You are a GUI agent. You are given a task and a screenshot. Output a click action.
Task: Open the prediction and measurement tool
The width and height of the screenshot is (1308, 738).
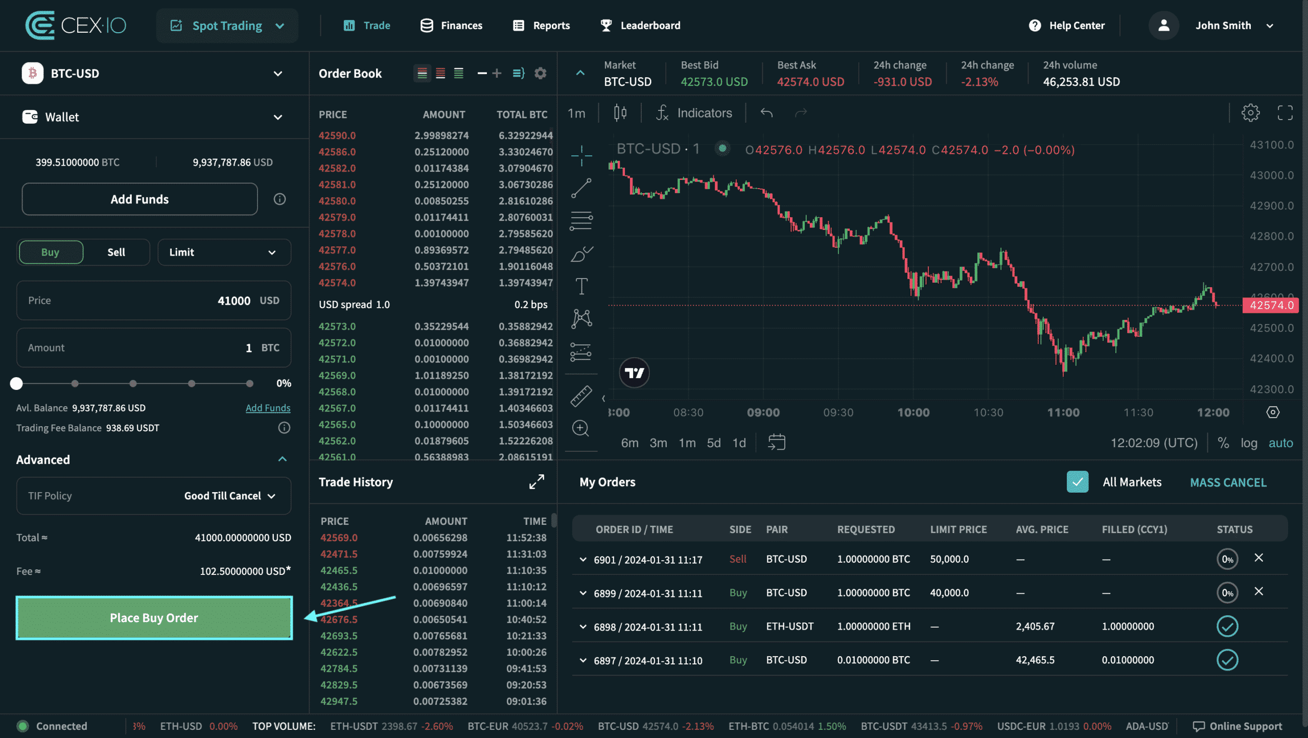click(x=581, y=352)
